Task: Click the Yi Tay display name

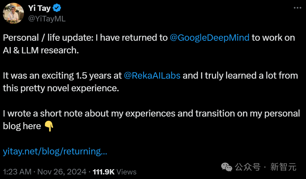Action: pyautogui.click(x=39, y=8)
